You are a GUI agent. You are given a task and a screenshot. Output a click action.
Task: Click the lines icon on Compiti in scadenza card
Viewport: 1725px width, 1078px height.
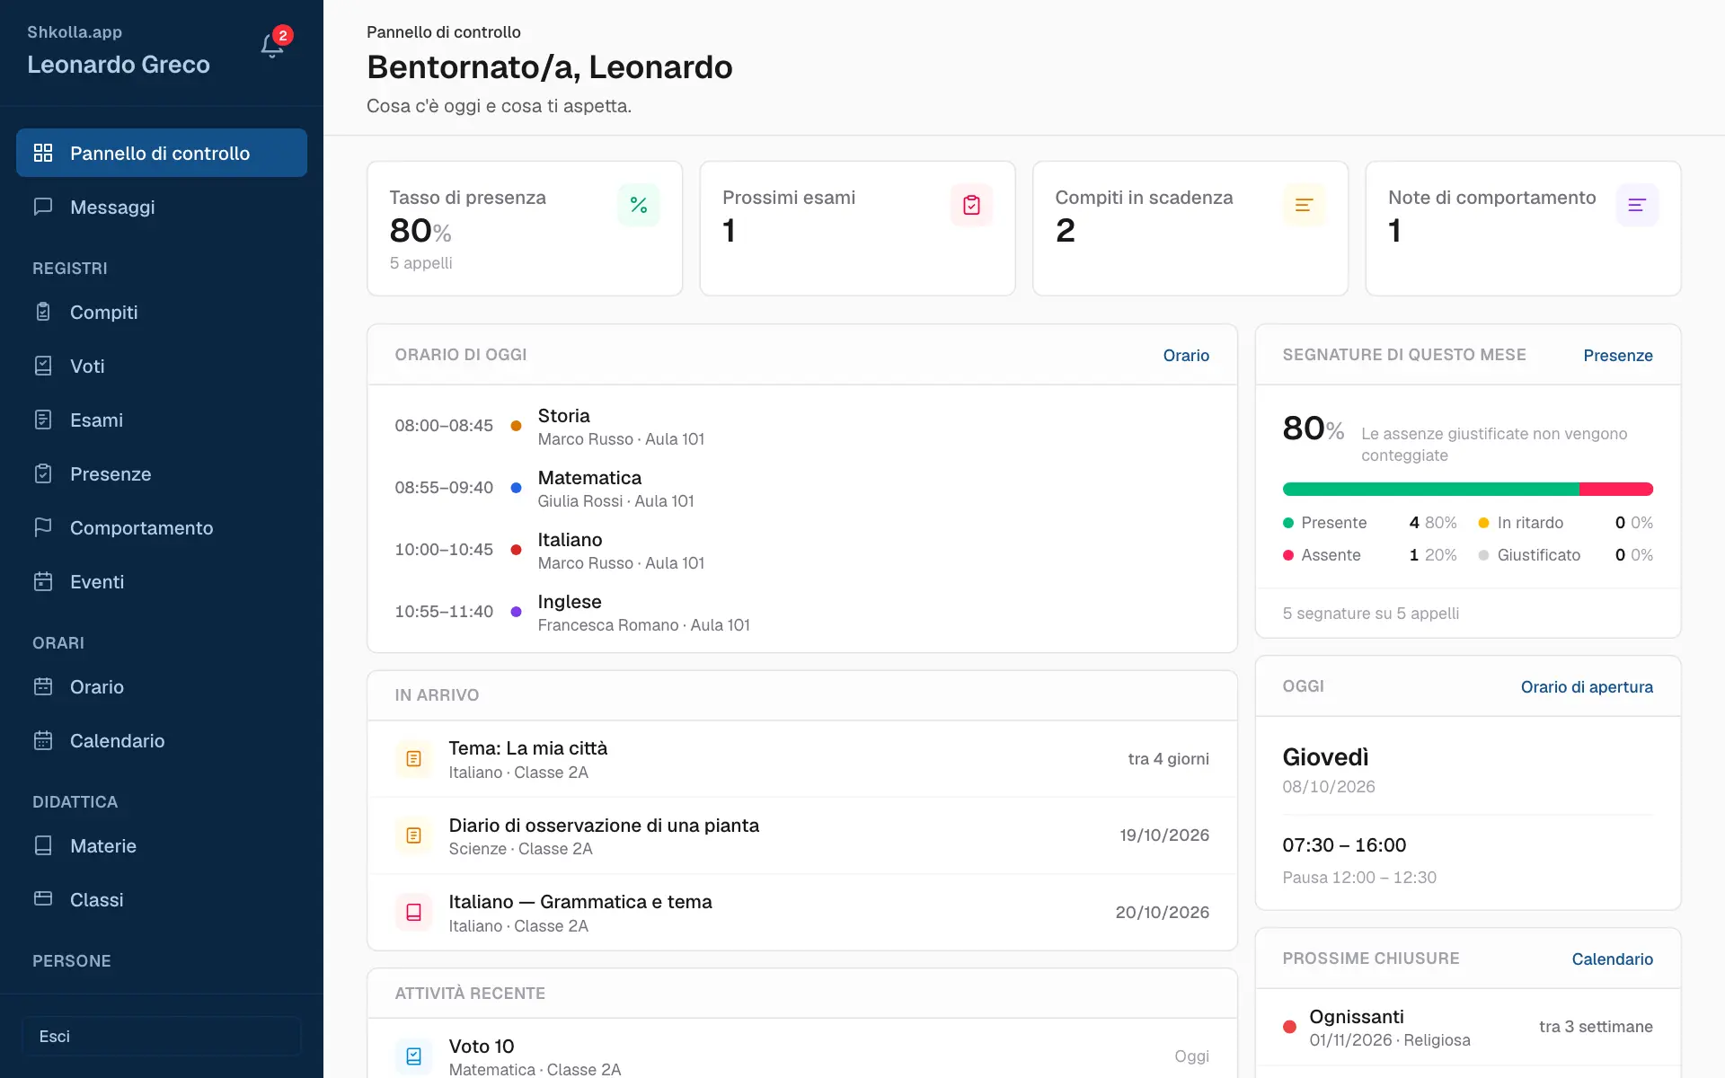pos(1305,205)
